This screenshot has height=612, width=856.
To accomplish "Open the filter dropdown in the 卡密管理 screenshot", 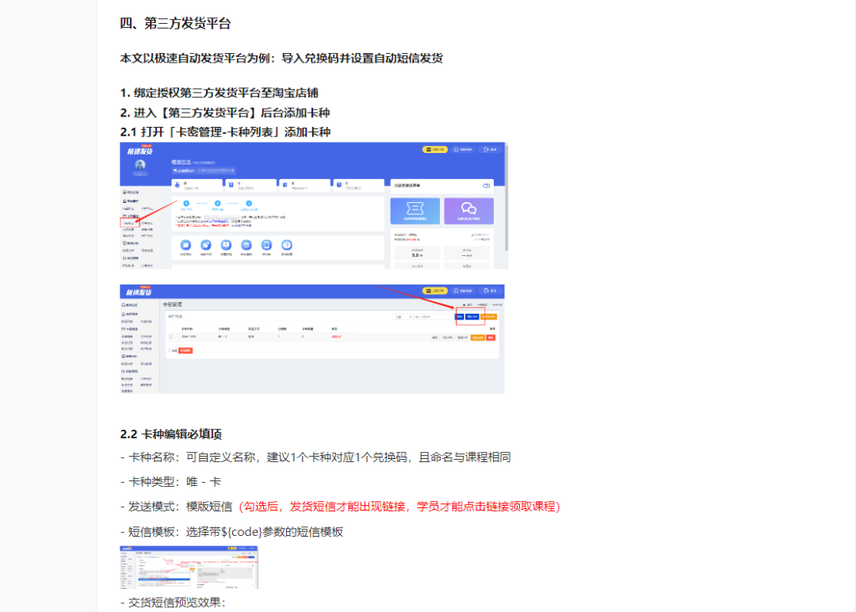I will (x=403, y=316).
